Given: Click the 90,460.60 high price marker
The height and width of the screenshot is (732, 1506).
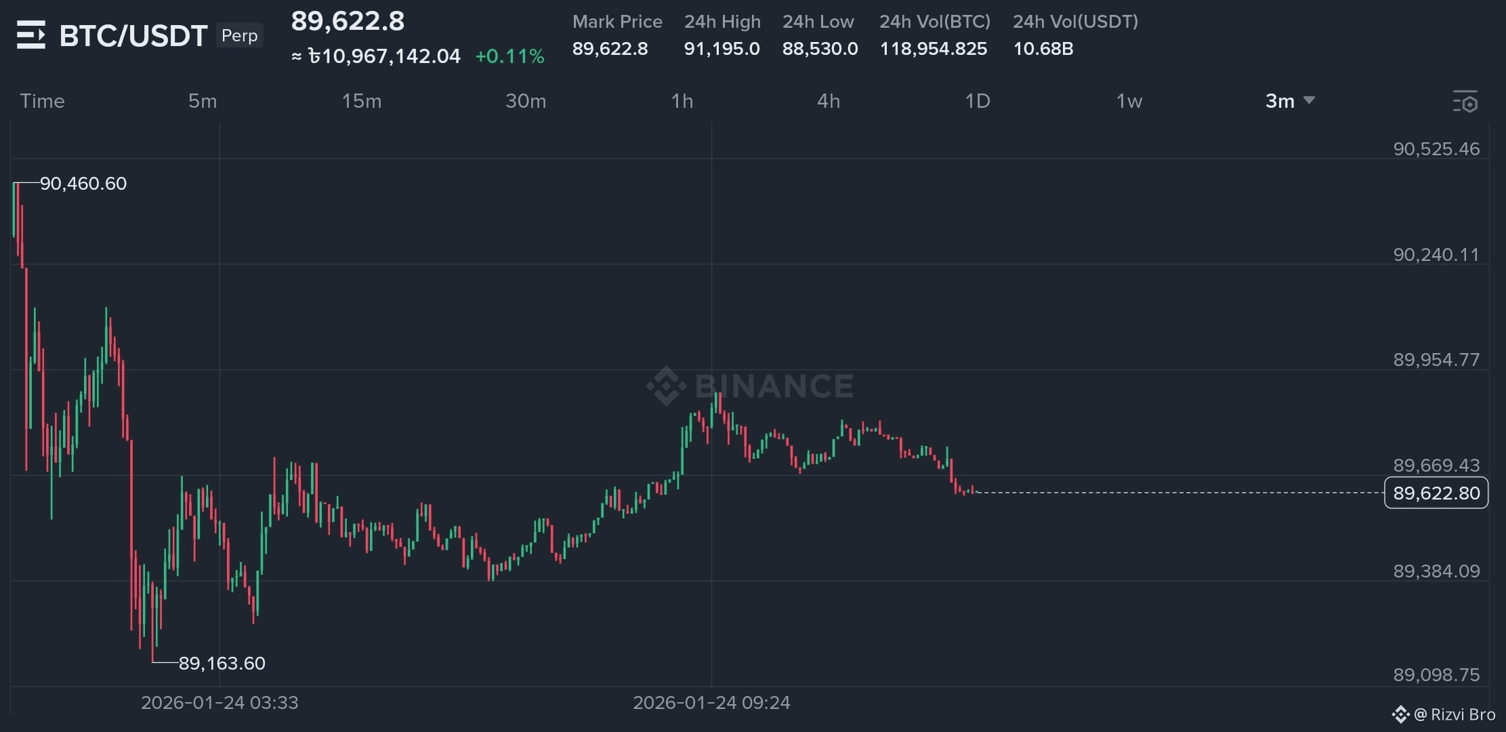Looking at the screenshot, I should [x=83, y=184].
